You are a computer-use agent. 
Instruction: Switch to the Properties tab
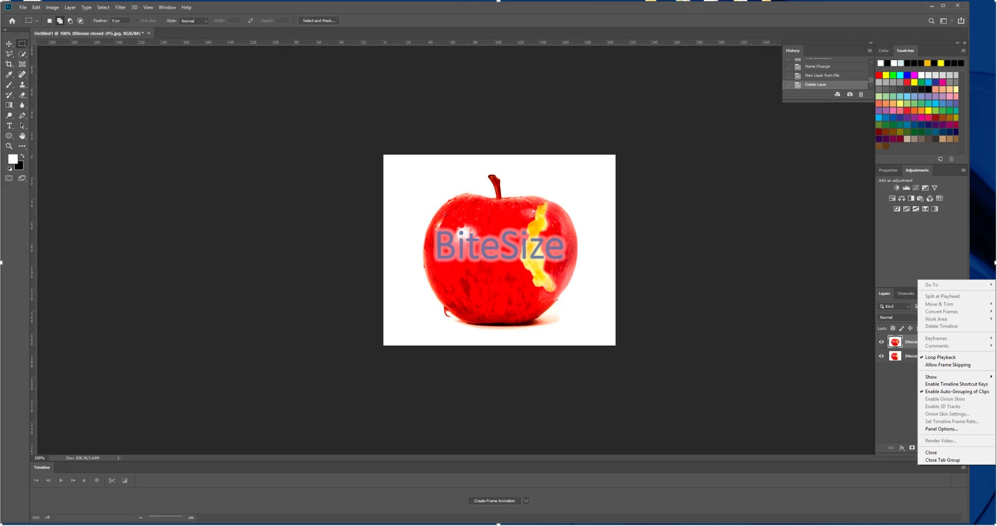(888, 170)
